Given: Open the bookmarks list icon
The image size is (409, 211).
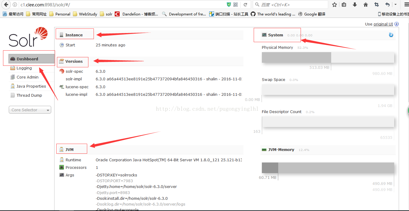Looking at the screenshot, I should 344,5.
